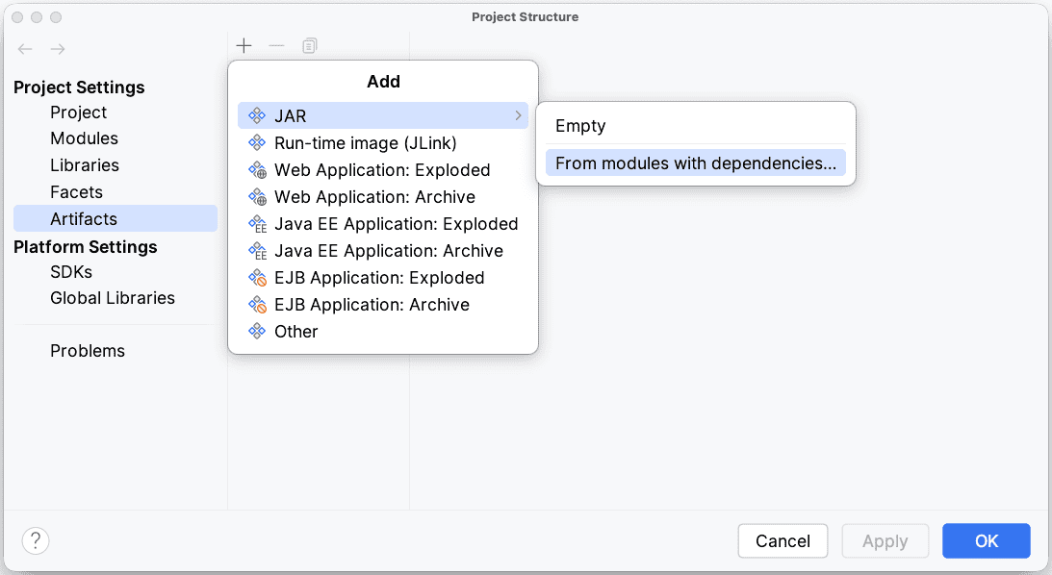Viewport: 1052px width, 575px height.
Task: Choose Other artifact type
Action: click(295, 332)
